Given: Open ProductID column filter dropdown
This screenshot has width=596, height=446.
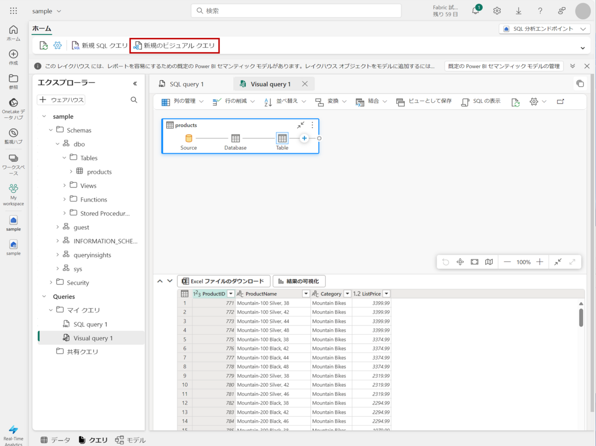Looking at the screenshot, I should coord(230,294).
